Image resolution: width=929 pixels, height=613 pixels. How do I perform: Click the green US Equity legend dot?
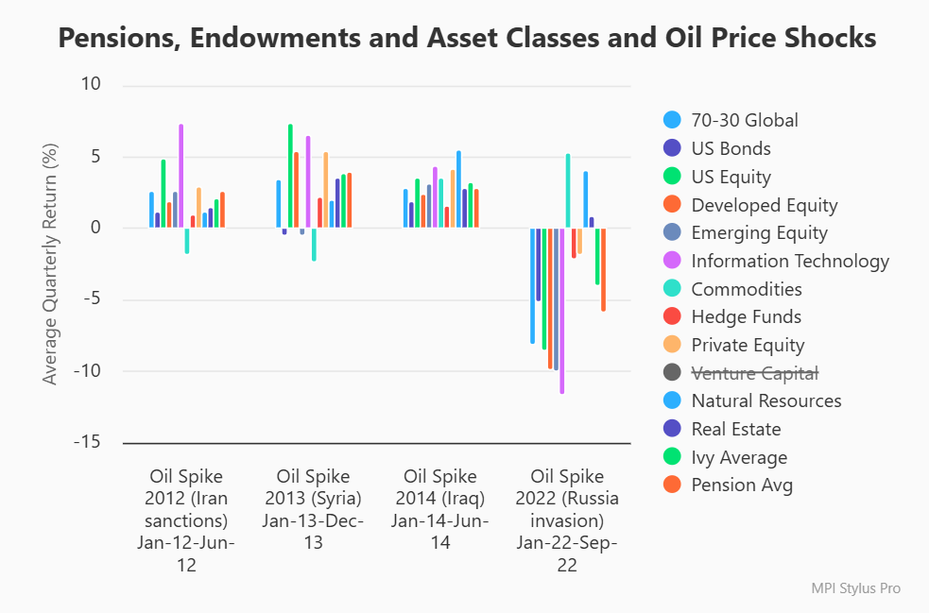click(x=673, y=177)
